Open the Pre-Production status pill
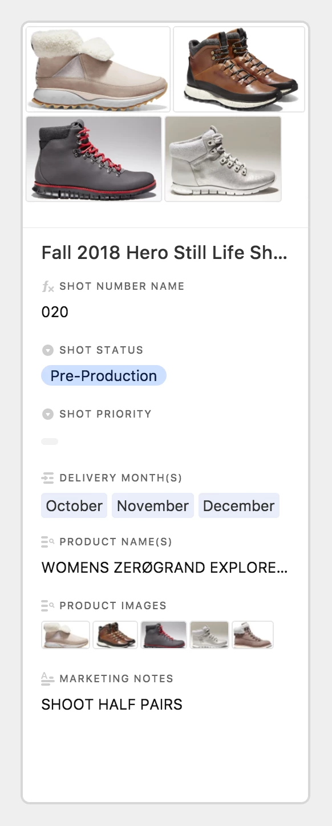Viewport: 332px width, 826px height. tap(104, 375)
